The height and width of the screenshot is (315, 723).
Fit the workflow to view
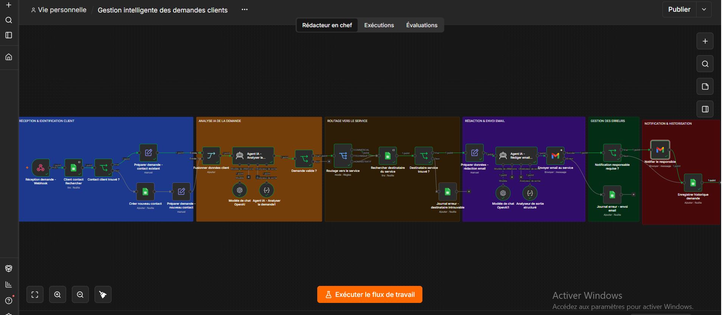click(35, 295)
